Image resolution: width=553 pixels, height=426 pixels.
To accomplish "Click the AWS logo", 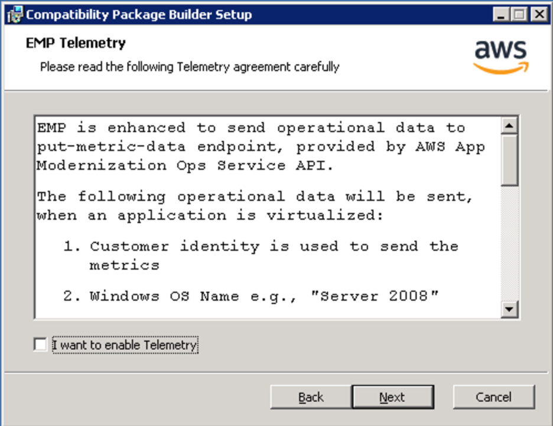I will pyautogui.click(x=500, y=53).
